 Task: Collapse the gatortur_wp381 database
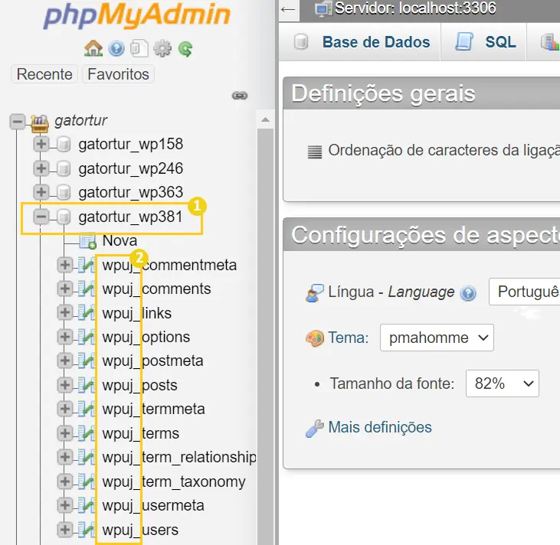41,217
